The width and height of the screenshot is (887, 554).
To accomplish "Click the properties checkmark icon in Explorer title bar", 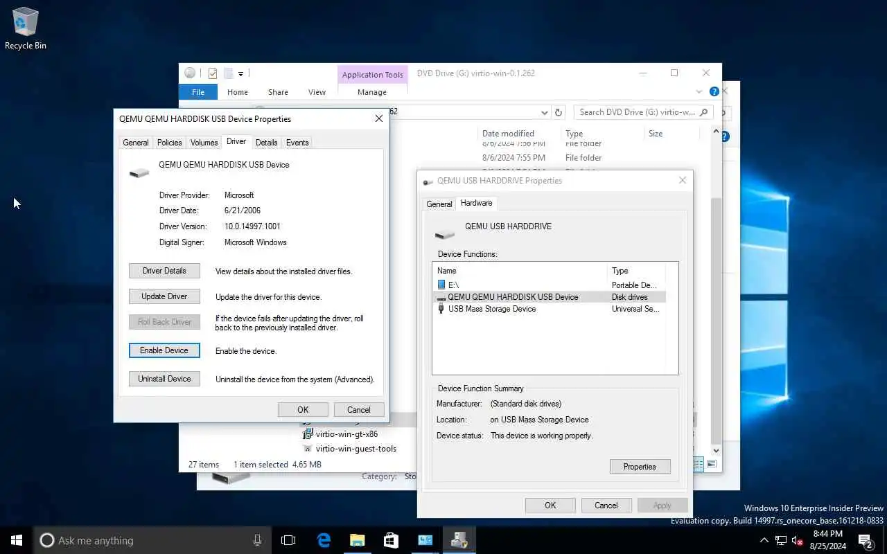I will pyautogui.click(x=213, y=73).
